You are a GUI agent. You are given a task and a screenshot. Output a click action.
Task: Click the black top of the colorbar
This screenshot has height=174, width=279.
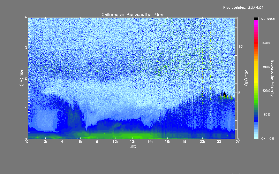256,18
